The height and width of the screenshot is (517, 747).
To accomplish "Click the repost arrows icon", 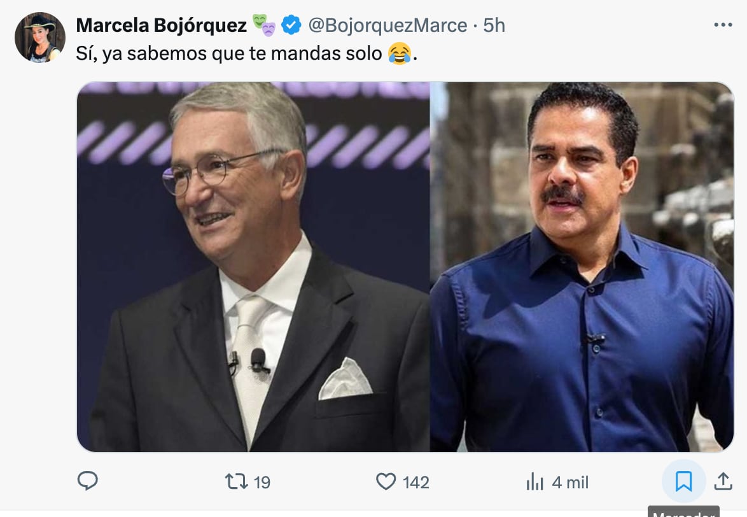I will point(236,481).
